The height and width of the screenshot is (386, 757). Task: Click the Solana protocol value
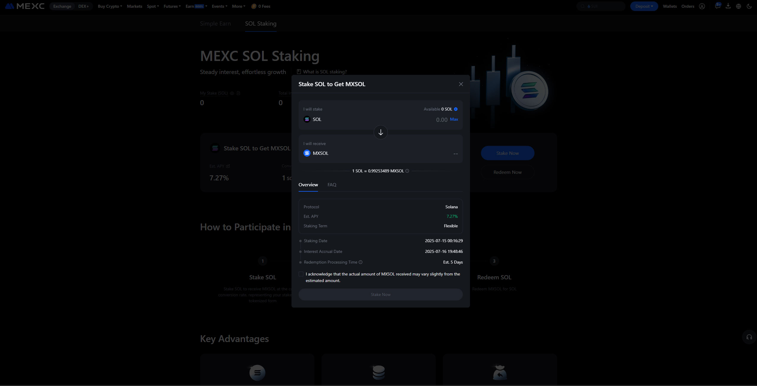(451, 207)
